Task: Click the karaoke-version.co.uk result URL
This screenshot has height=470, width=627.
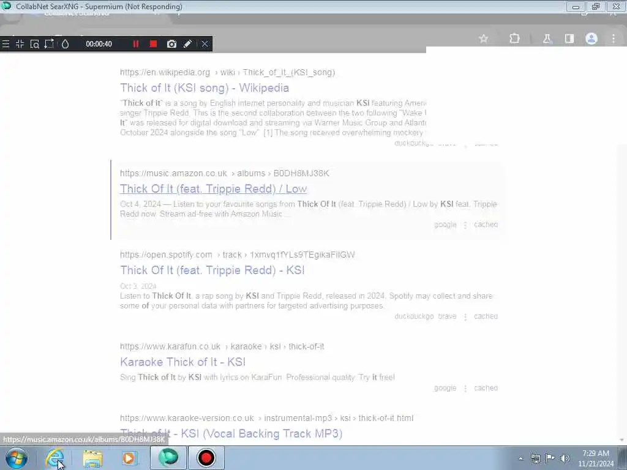Action: point(267,419)
